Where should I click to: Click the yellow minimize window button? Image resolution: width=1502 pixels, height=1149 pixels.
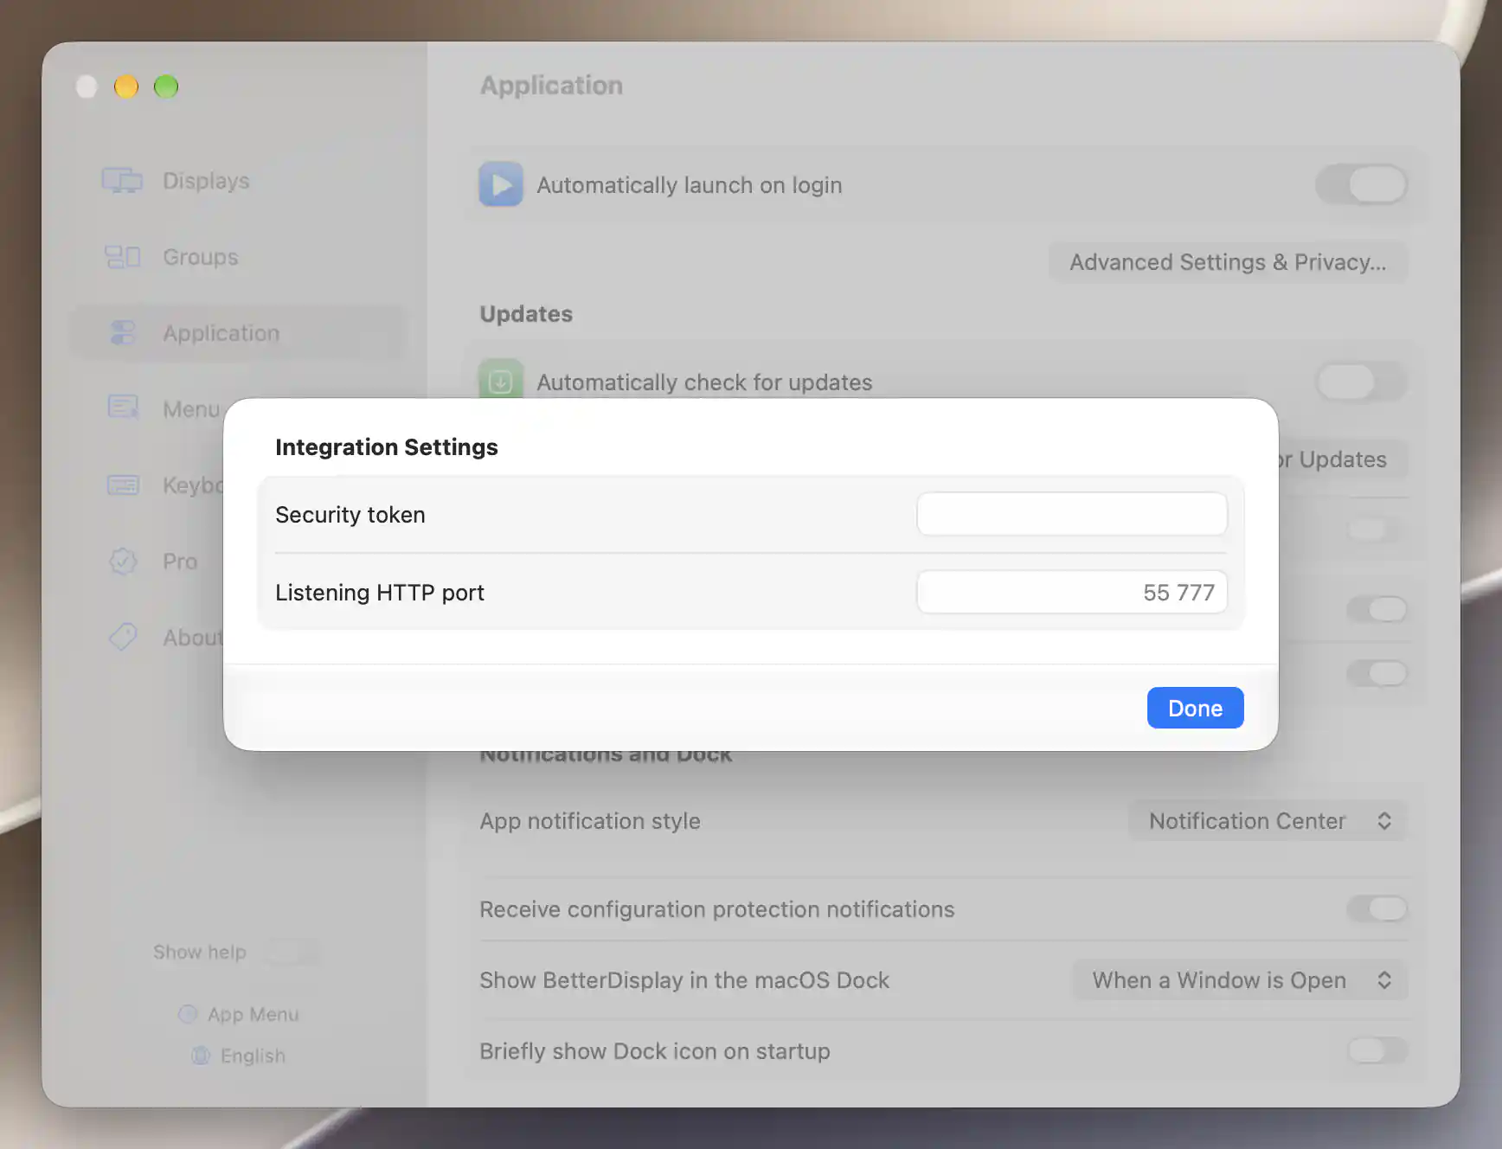pos(126,87)
